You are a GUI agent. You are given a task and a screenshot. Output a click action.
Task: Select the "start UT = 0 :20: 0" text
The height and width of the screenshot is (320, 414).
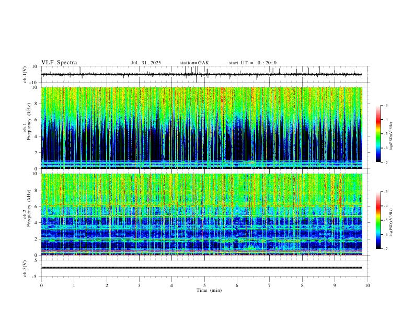(252, 63)
